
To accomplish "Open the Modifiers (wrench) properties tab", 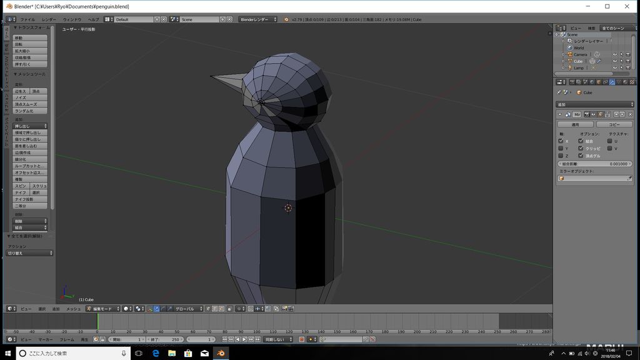I will pyautogui.click(x=611, y=82).
